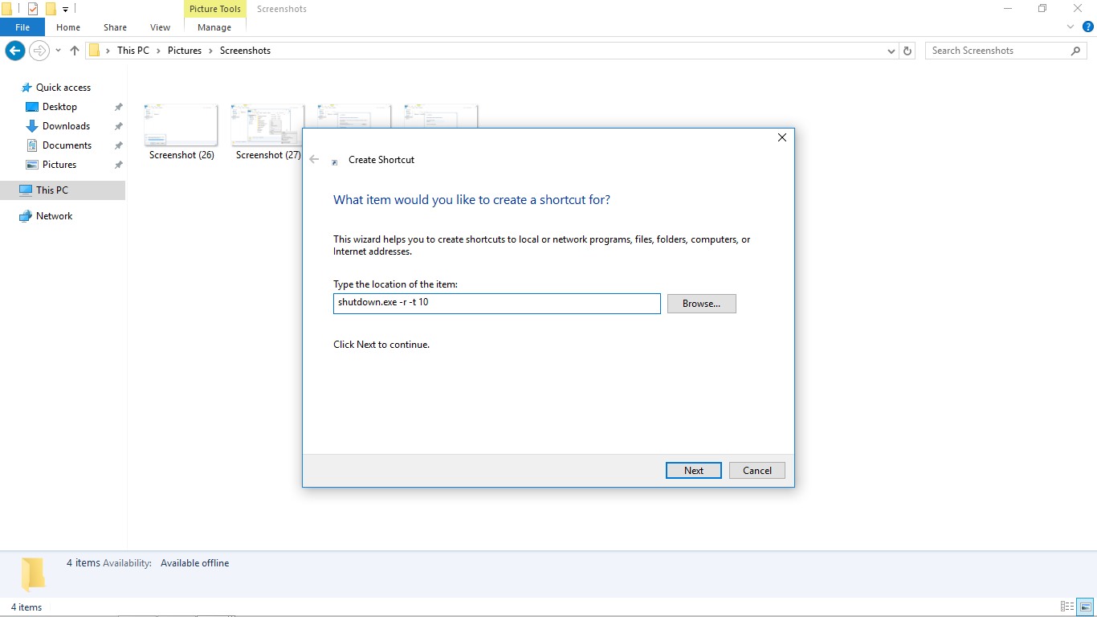The height and width of the screenshot is (617, 1097).
Task: Switch to the Share ribbon tab
Action: click(x=115, y=27)
